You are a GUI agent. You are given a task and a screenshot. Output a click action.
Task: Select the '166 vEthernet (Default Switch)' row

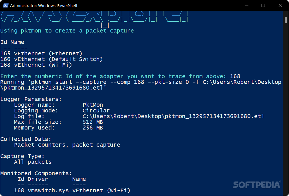(x=51, y=59)
